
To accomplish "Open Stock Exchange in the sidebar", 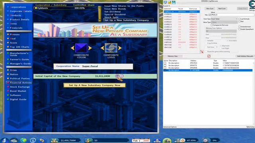I will 20,87.
